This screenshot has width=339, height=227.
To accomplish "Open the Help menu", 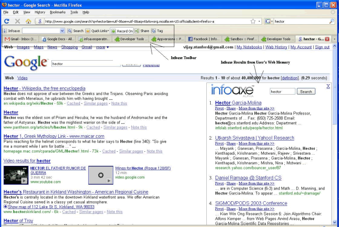I will (x=86, y=12).
